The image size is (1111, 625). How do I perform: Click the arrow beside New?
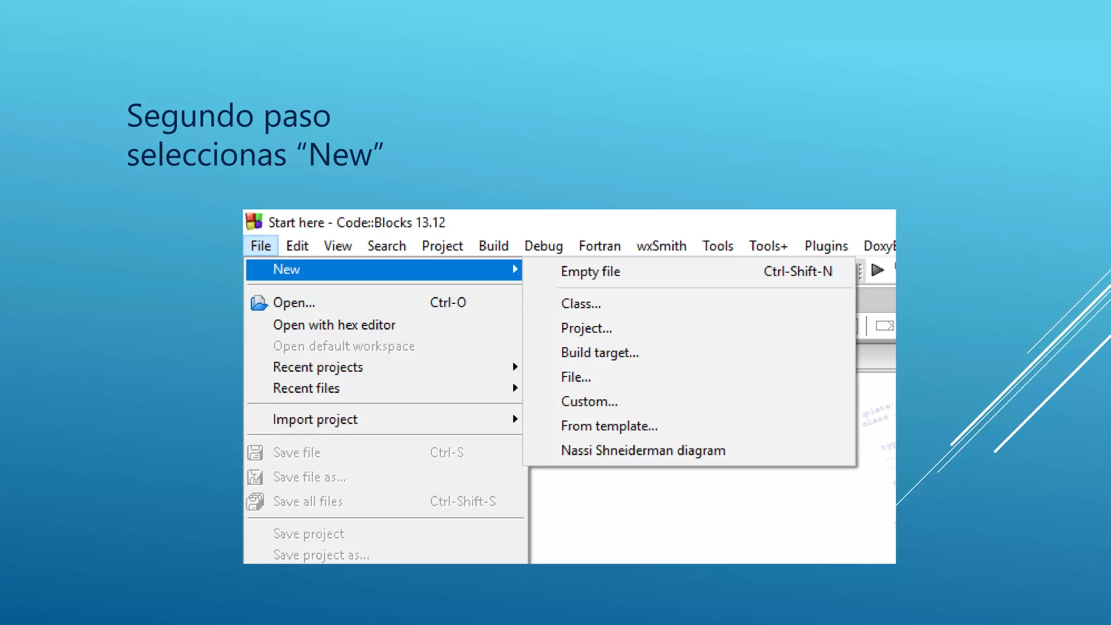pos(515,269)
